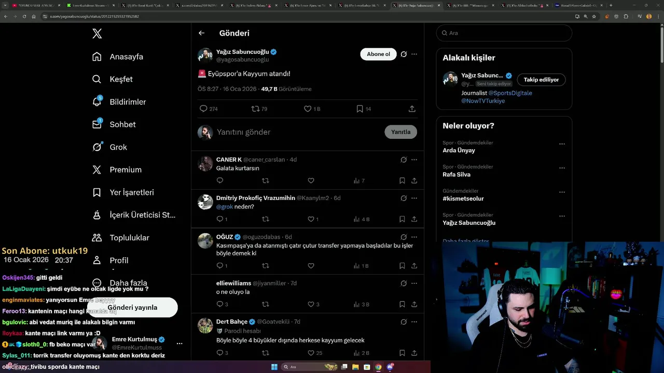Image resolution: width=664 pixels, height=373 pixels.
Task: Open Windows Start menu
Action: 274,367
